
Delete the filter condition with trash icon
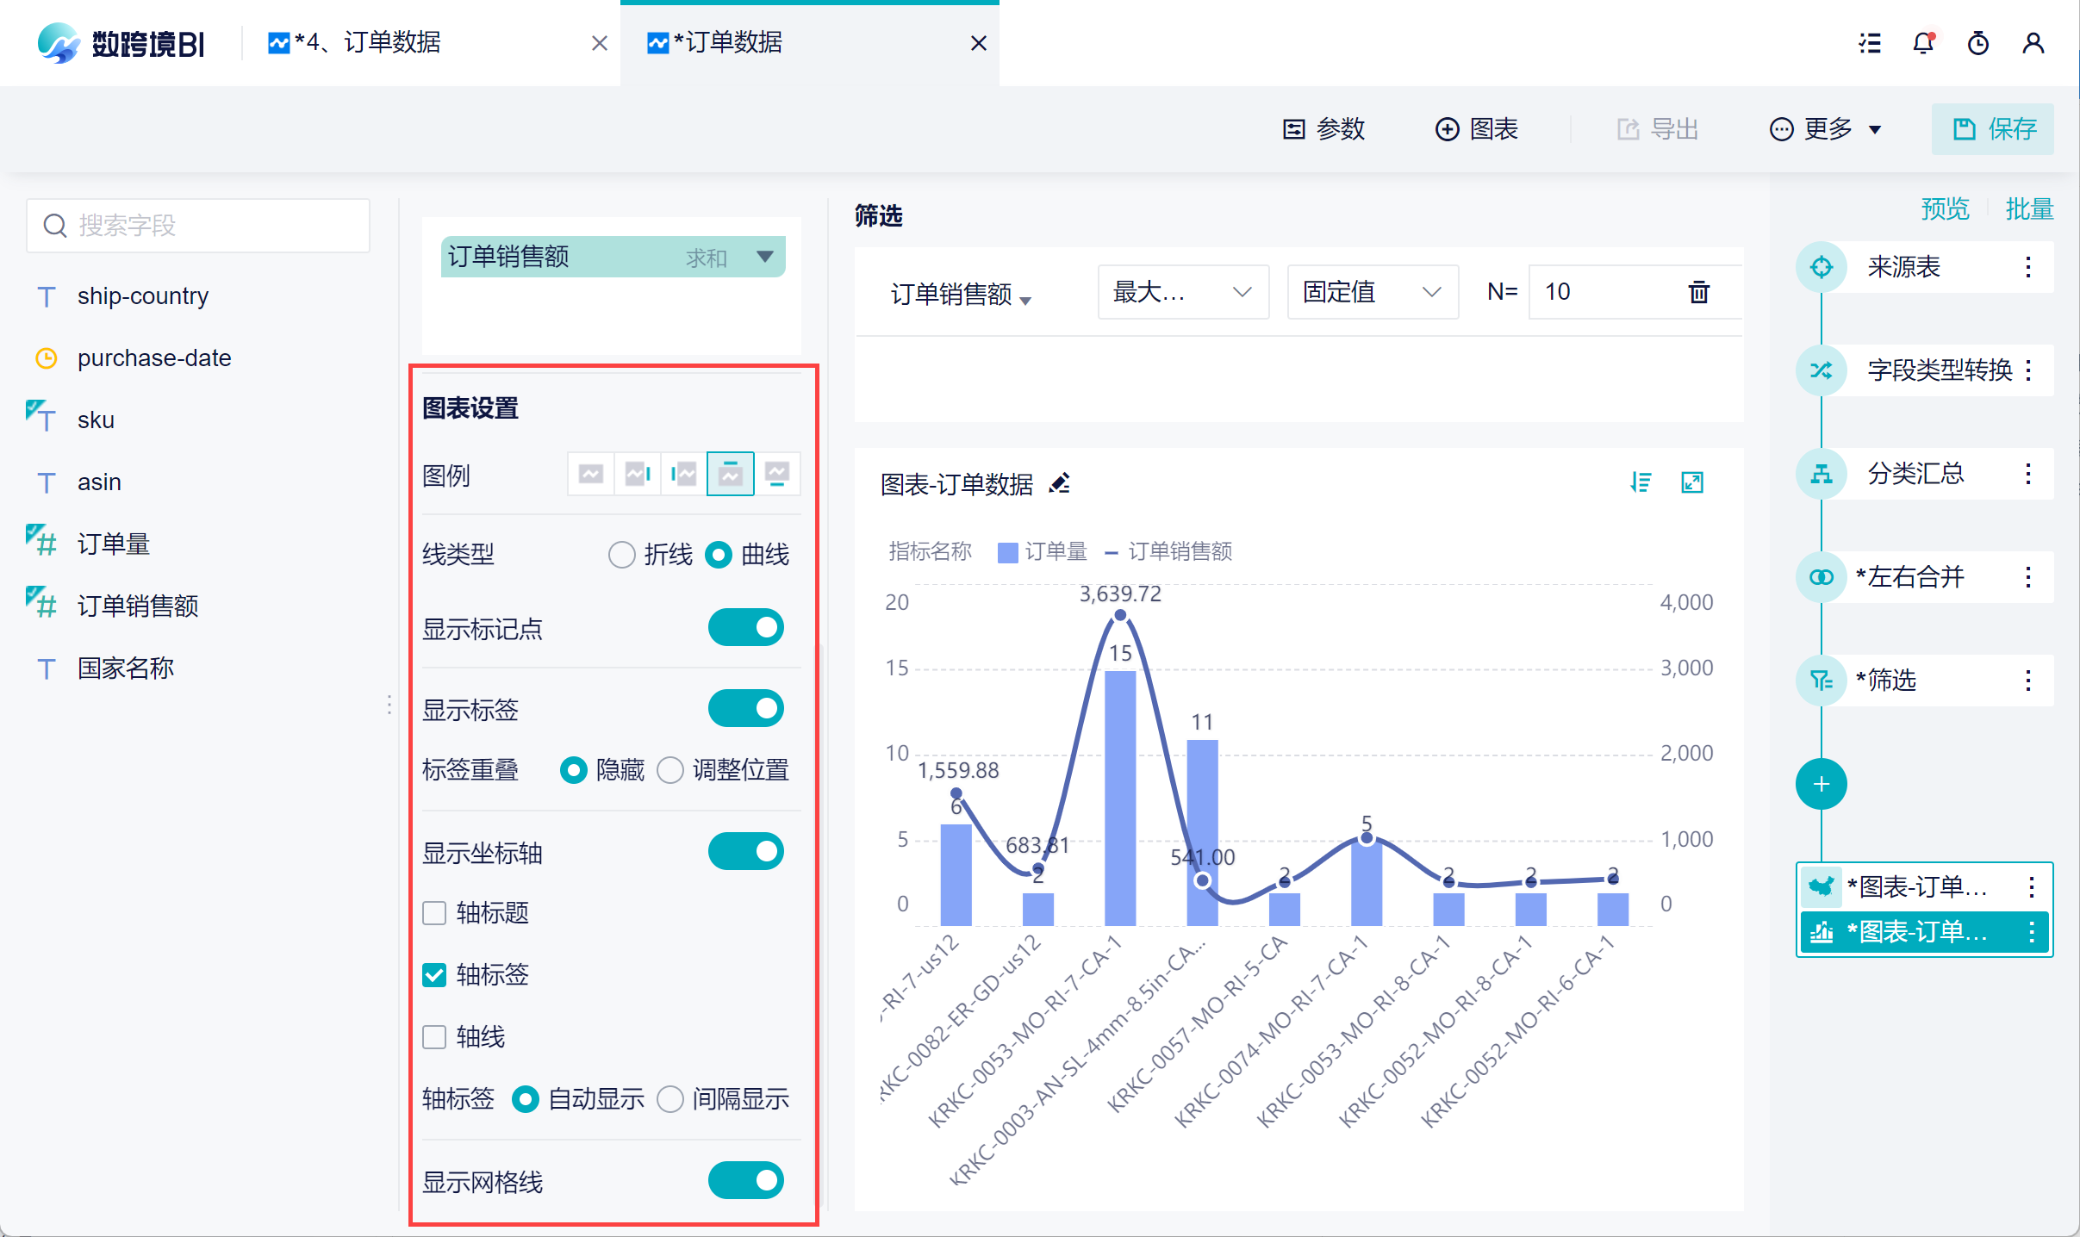[1698, 292]
